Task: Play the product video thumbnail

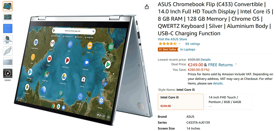Action: (8, 73)
